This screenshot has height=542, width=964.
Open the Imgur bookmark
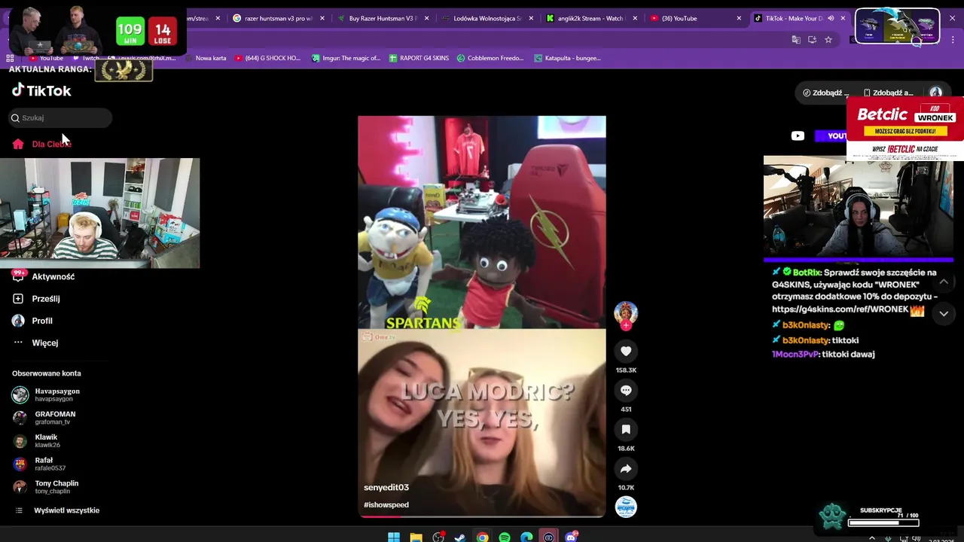[x=346, y=58]
